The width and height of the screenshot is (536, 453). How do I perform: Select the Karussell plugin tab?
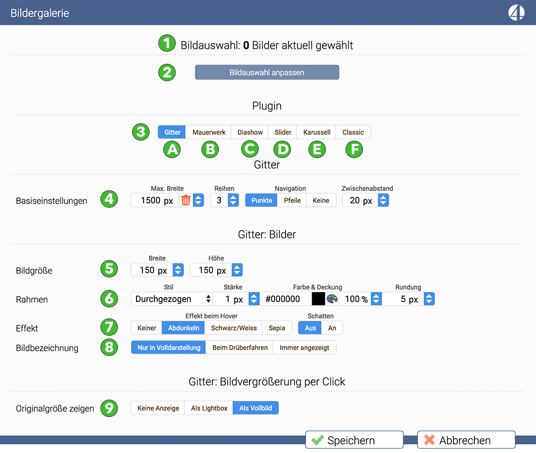click(x=317, y=132)
